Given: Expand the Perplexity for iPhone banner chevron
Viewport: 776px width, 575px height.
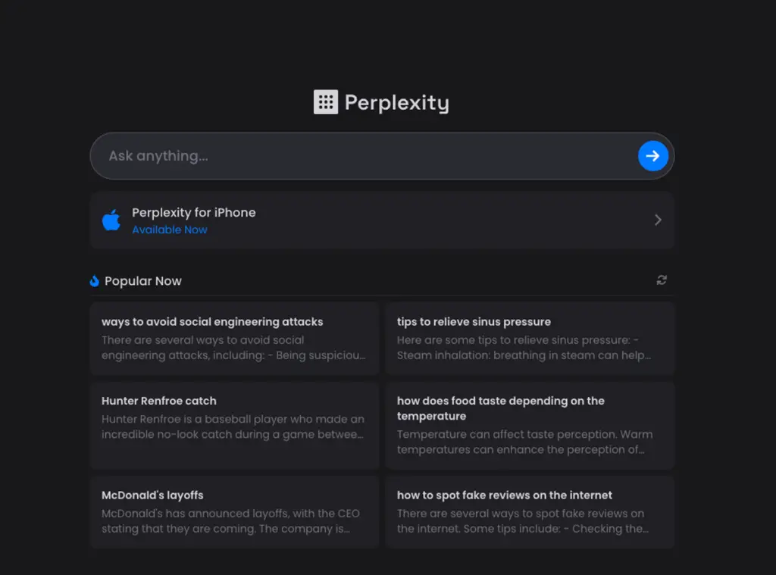Looking at the screenshot, I should click(x=659, y=220).
